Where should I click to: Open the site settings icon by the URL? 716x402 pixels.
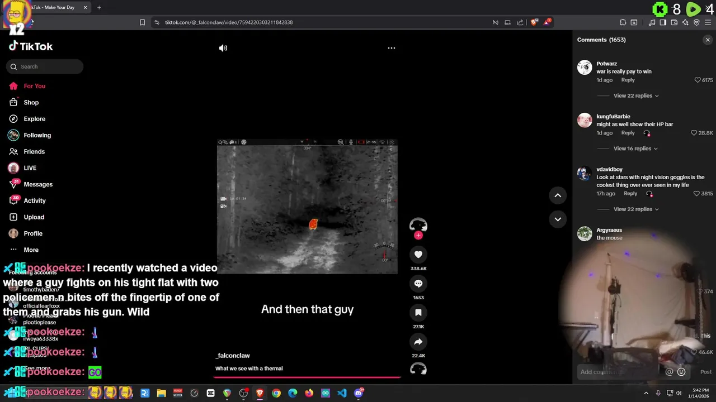pyautogui.click(x=157, y=22)
